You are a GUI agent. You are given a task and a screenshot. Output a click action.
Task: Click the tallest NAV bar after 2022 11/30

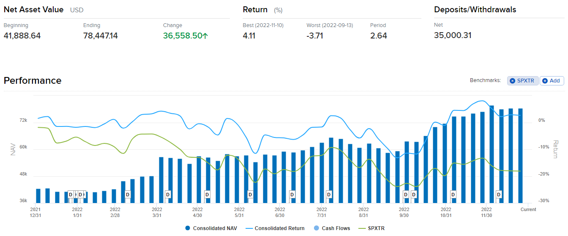click(492, 154)
